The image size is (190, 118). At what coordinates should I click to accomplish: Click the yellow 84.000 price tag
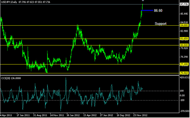point(184,25)
